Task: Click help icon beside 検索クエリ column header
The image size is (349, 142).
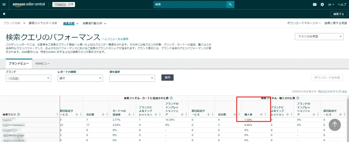Action: (x=18, y=114)
